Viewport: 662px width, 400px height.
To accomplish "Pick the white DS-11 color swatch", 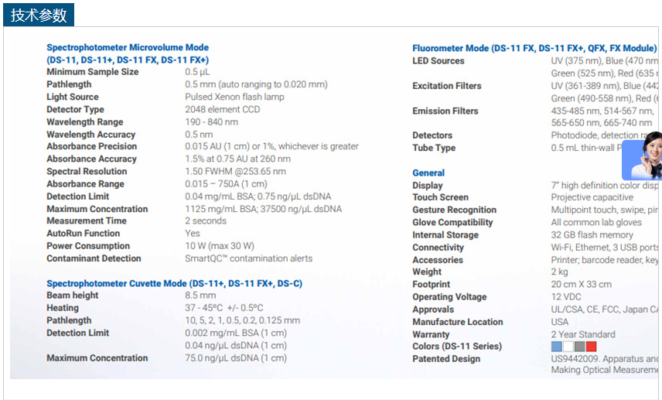I will point(568,347).
